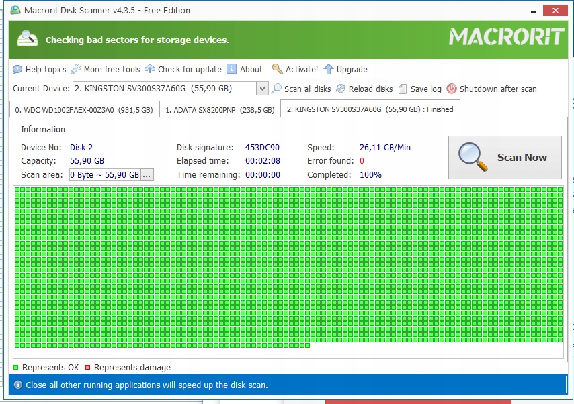
Task: Click Check for update cloud icon
Action: point(150,68)
